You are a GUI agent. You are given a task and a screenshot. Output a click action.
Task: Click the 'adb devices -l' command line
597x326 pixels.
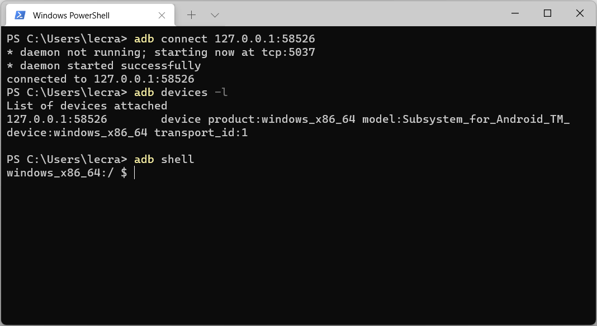[117, 93]
